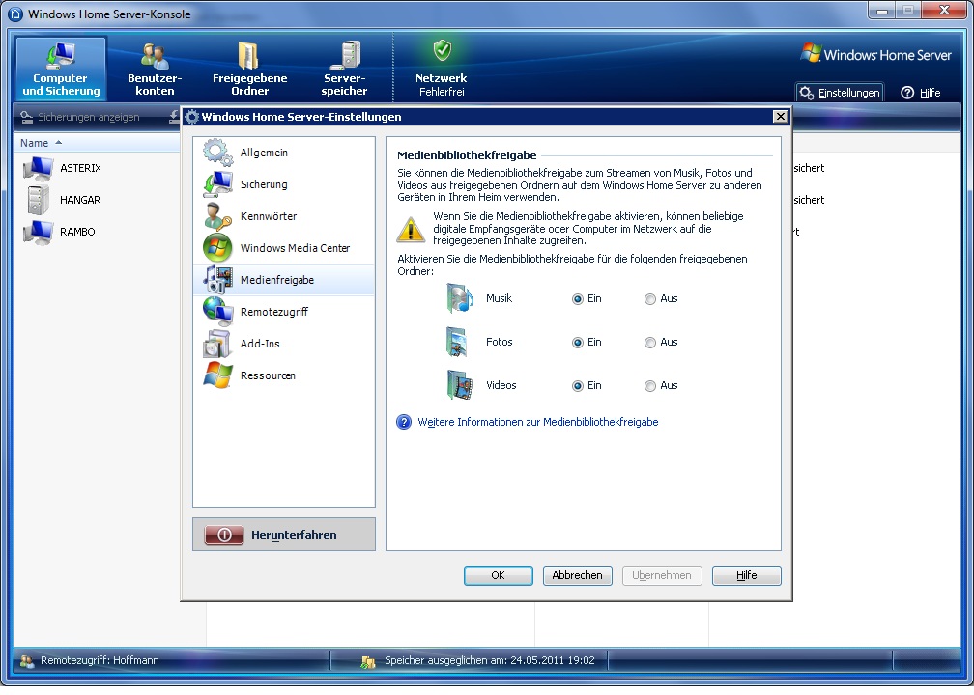
Task: Click the Remotezugriff: Hoffmann status text
Action: pyautogui.click(x=100, y=660)
